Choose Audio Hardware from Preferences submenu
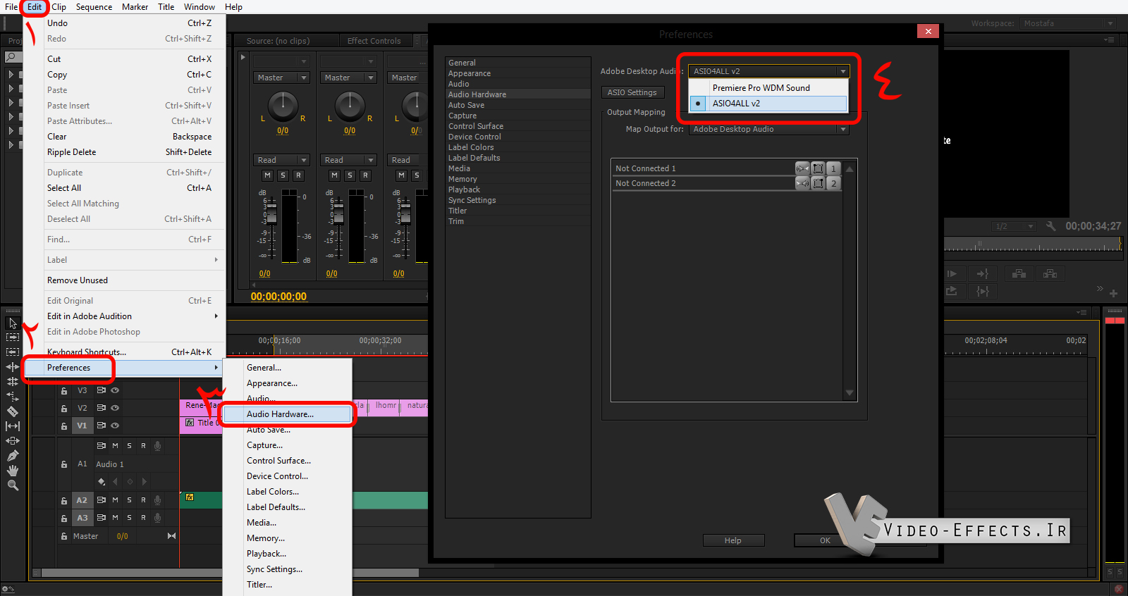 [x=287, y=414]
